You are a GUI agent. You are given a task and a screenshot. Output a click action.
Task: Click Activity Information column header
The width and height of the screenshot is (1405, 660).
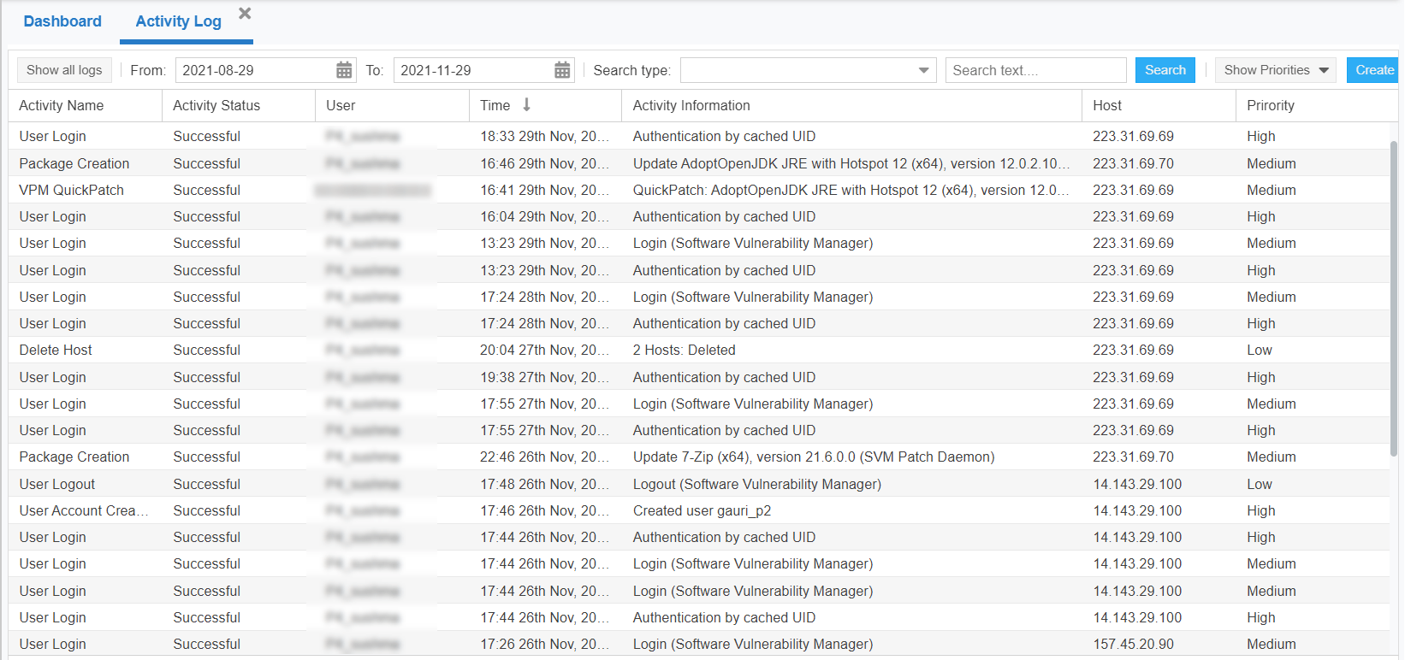[x=691, y=105]
